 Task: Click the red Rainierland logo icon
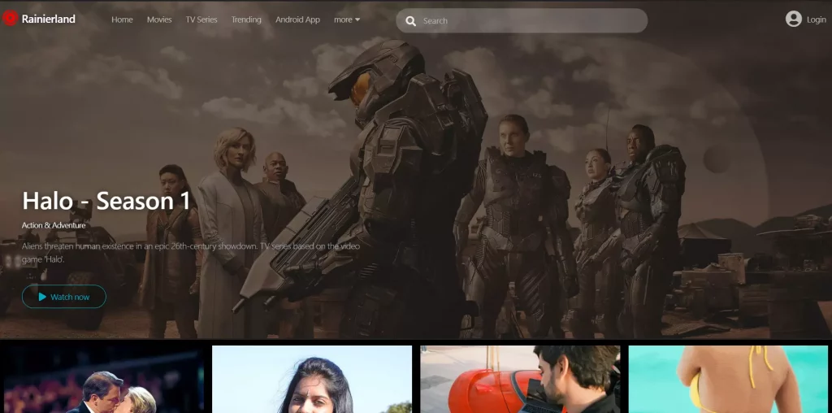point(10,19)
